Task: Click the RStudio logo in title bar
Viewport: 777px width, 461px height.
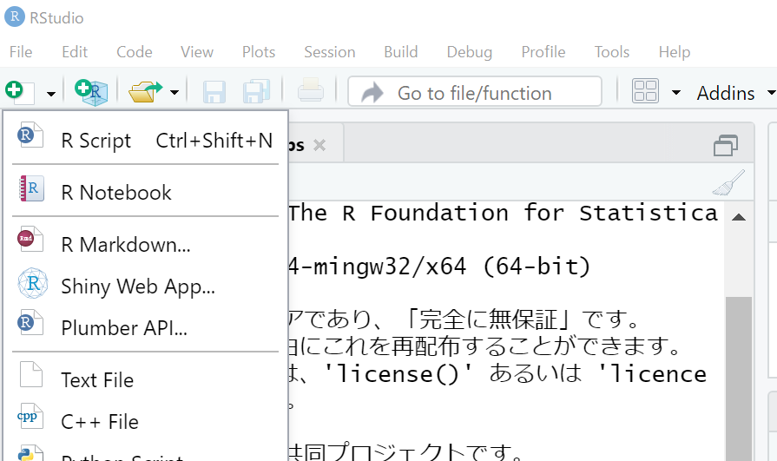Action: coord(15,16)
